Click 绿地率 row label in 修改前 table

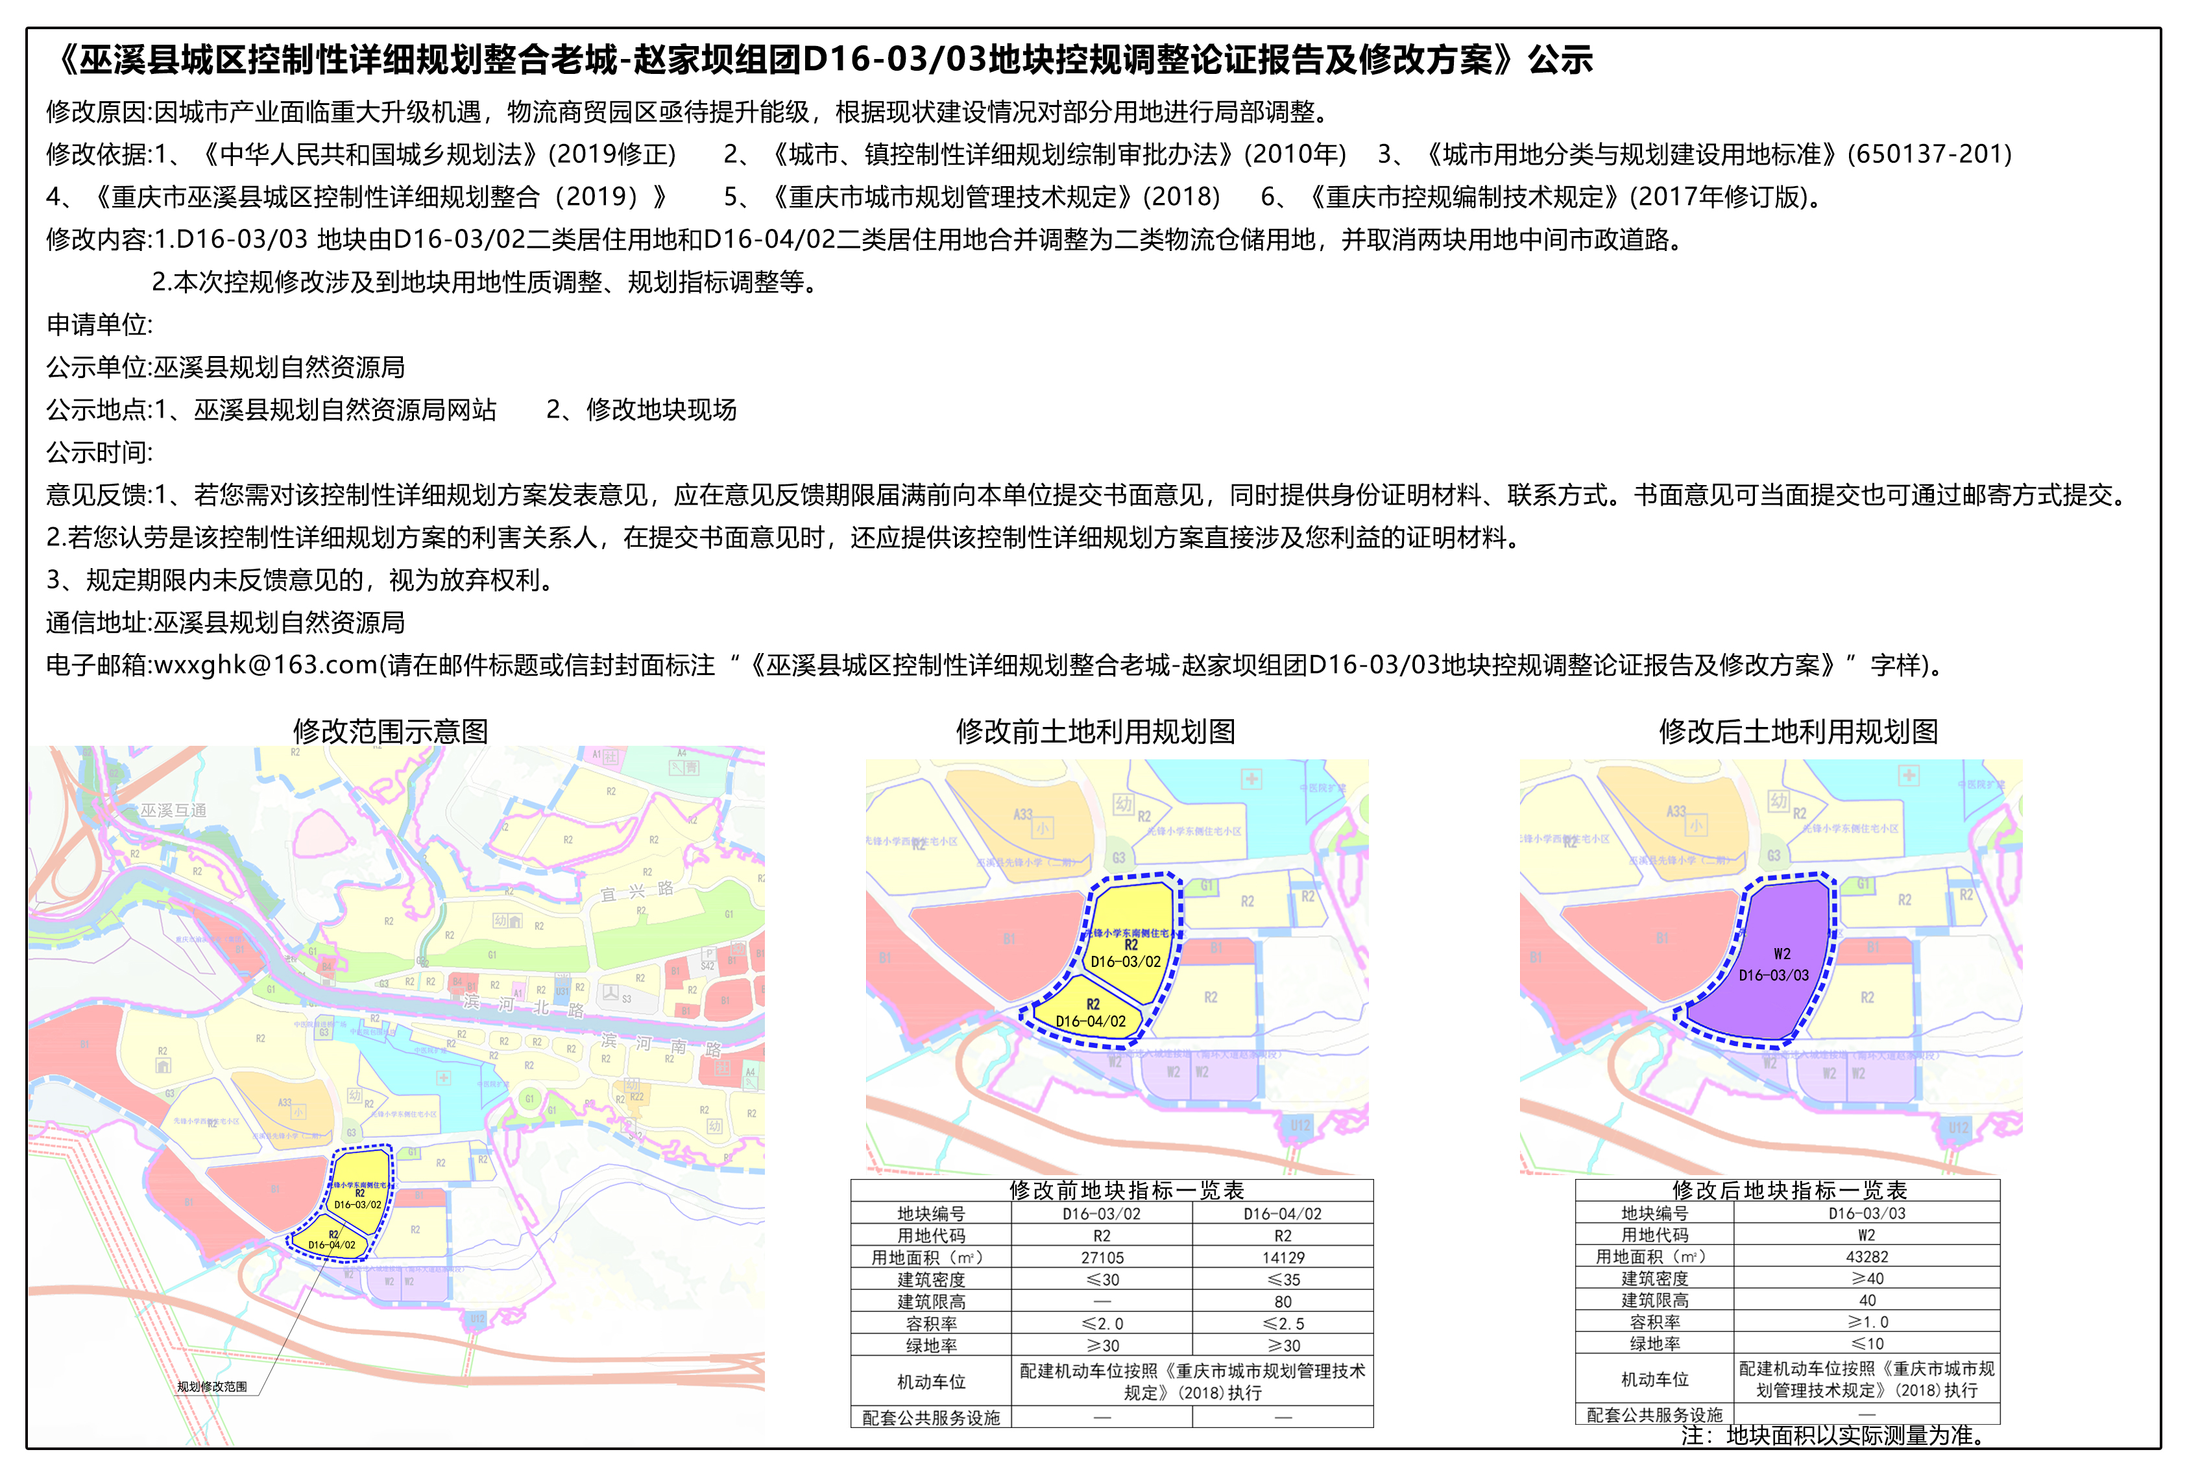point(931,1346)
